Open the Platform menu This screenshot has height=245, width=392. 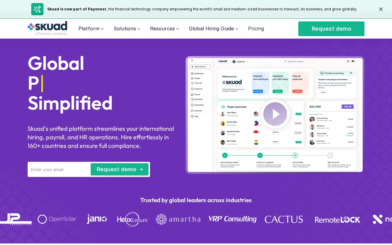tap(91, 28)
